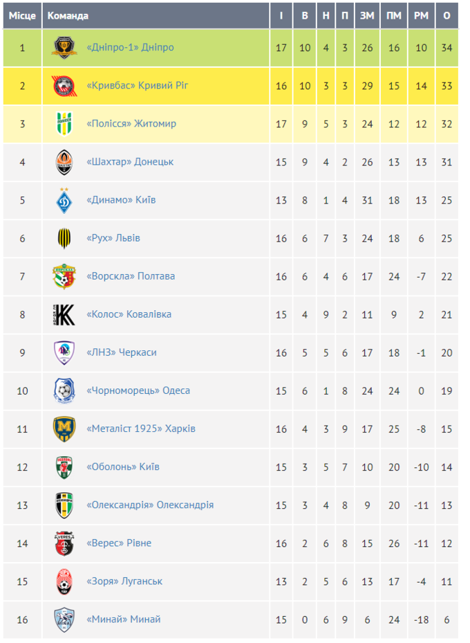Click the «Команда» column header
This screenshot has width=470, height=643.
pos(68,15)
